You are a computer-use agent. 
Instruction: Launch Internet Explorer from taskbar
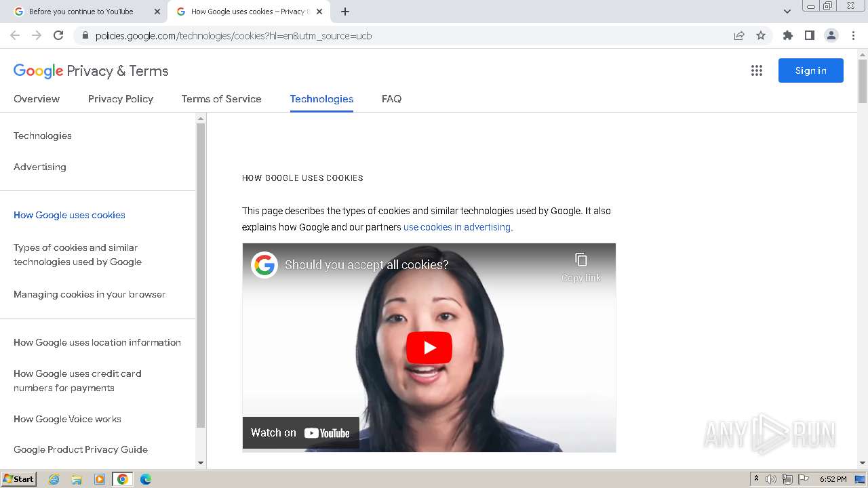coord(54,479)
